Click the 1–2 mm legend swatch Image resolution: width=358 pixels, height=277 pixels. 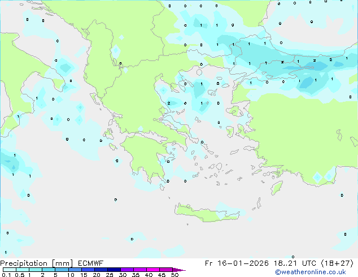tap(36, 270)
